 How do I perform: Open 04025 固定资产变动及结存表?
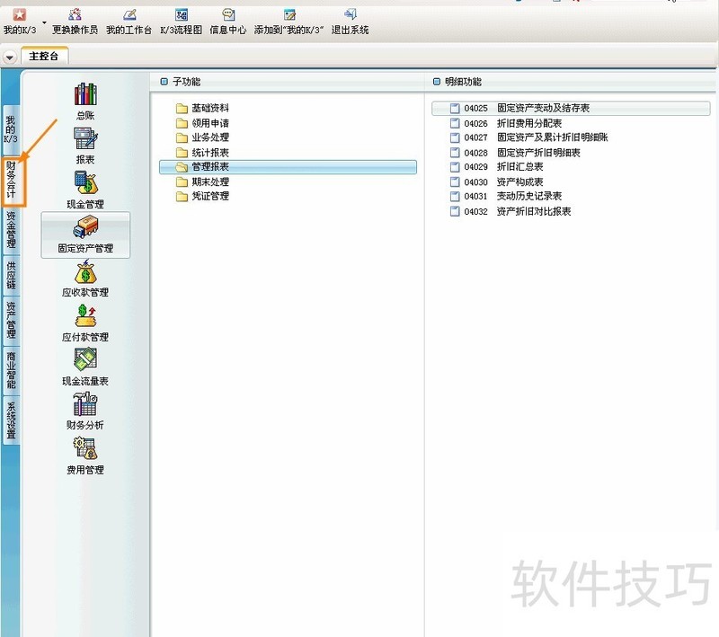point(571,108)
